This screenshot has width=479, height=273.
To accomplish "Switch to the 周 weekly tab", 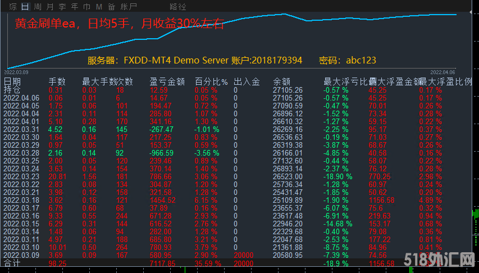I will point(38,6).
